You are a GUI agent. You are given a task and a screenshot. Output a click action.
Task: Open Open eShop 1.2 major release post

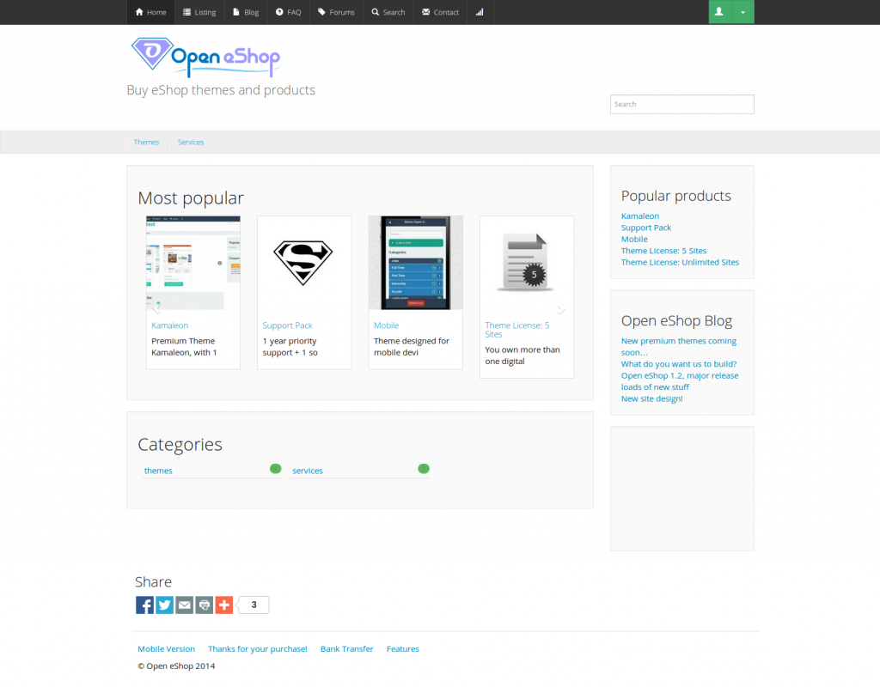pos(680,381)
